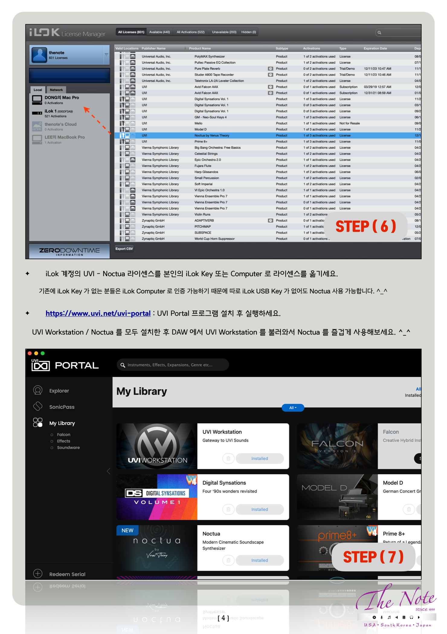The image size is (447, 634).
Task: Sort by Expiration Date column header
Action: (x=375, y=48)
